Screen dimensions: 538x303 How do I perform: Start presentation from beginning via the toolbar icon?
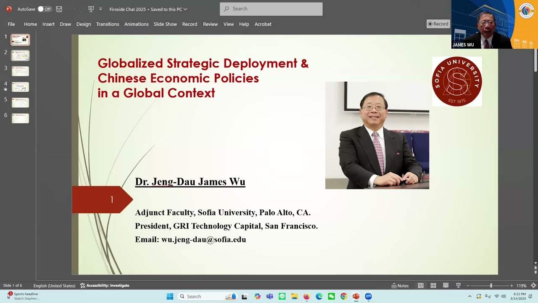(91, 9)
